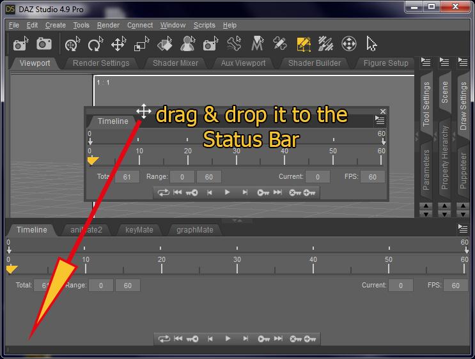This screenshot has width=475, height=359.
Task: Close the floating Timeline pane
Action: coord(383,111)
